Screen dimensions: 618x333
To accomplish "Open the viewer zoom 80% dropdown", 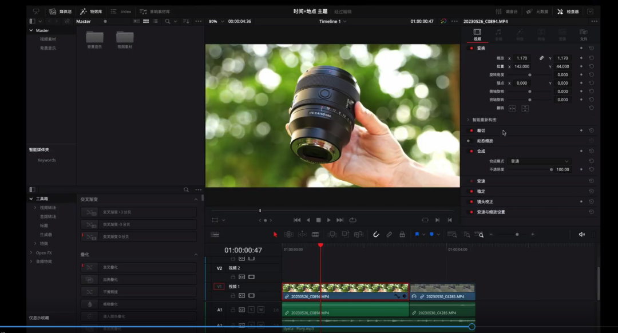I will point(215,21).
